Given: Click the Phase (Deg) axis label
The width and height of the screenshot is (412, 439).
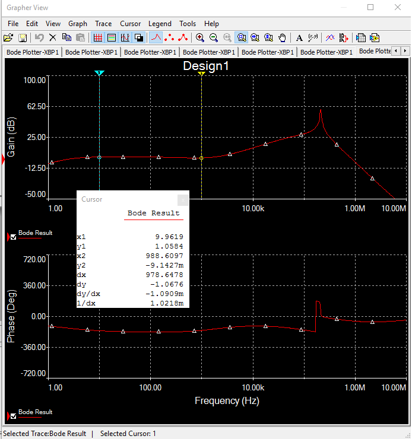Looking at the screenshot, I should tap(11, 316).
